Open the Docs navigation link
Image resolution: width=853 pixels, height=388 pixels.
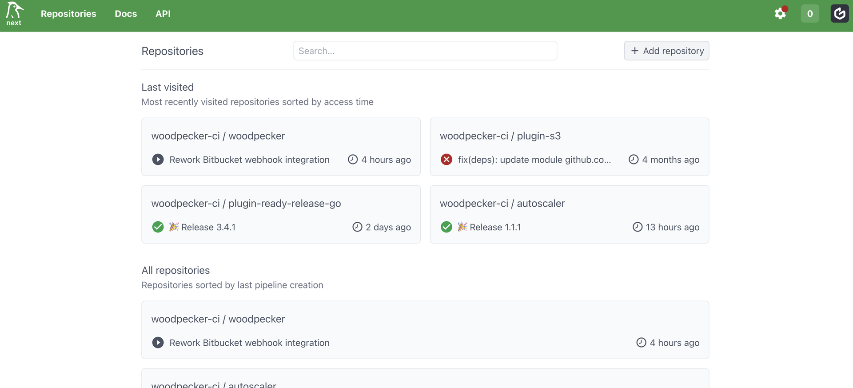(126, 14)
